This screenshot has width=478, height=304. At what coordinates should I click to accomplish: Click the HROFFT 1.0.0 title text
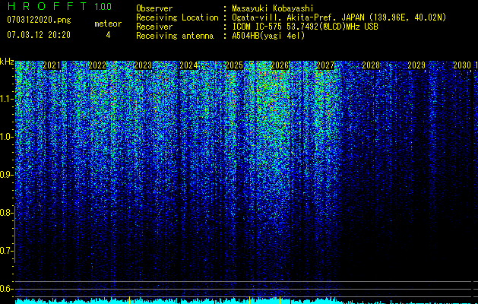click(59, 6)
